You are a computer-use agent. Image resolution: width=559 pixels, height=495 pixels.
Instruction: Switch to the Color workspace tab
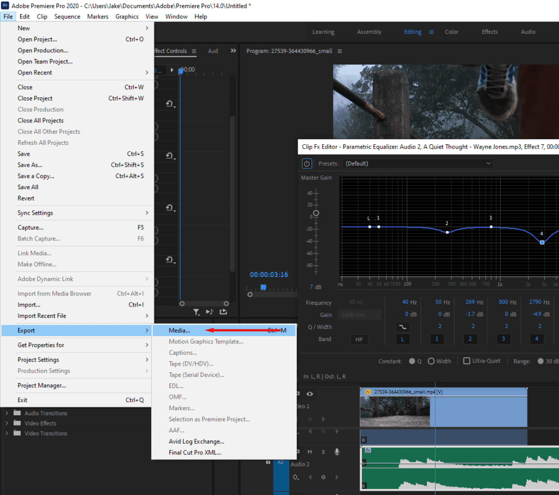tap(451, 32)
